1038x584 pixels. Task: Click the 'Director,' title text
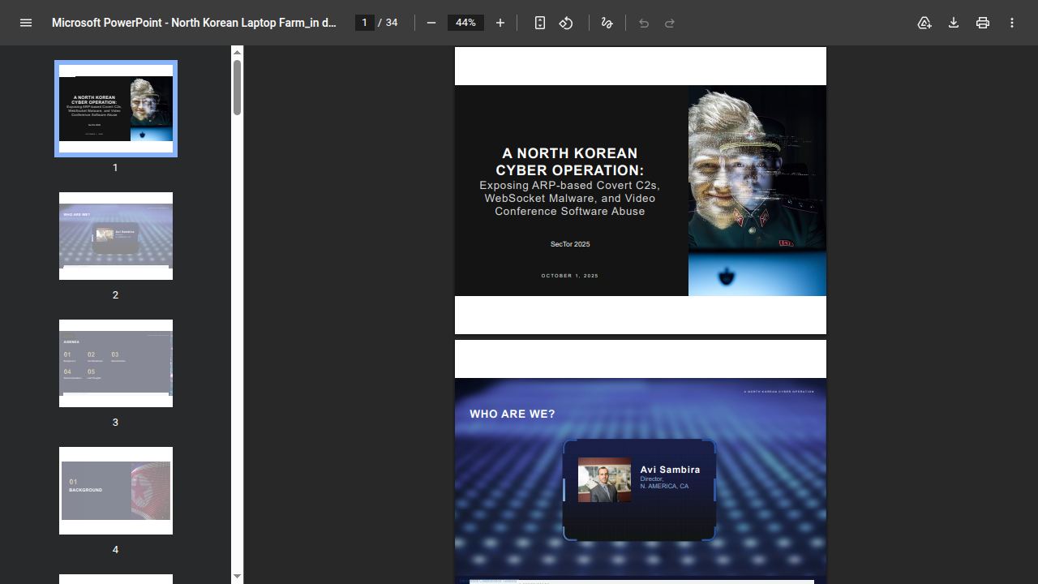click(x=651, y=479)
